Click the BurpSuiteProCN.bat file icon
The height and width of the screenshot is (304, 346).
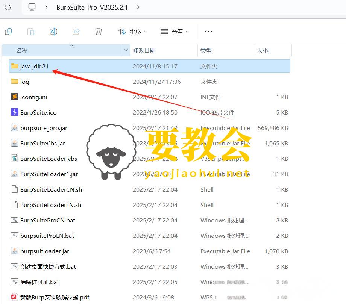(15, 220)
